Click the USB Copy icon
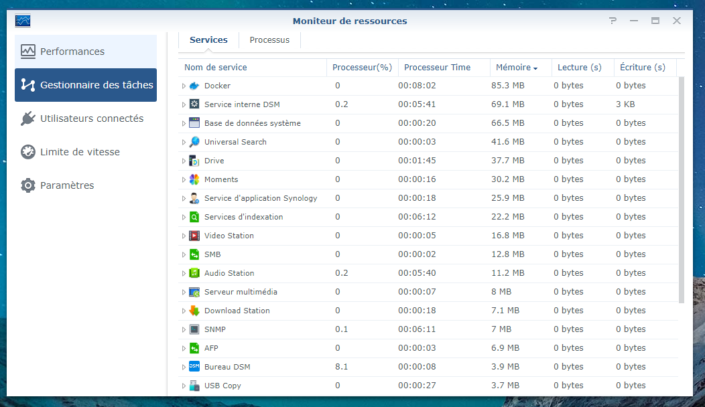 [194, 386]
